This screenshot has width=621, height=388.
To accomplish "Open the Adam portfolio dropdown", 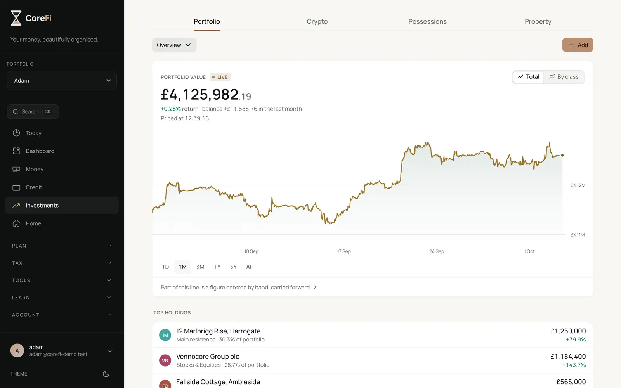I will tap(62, 80).
